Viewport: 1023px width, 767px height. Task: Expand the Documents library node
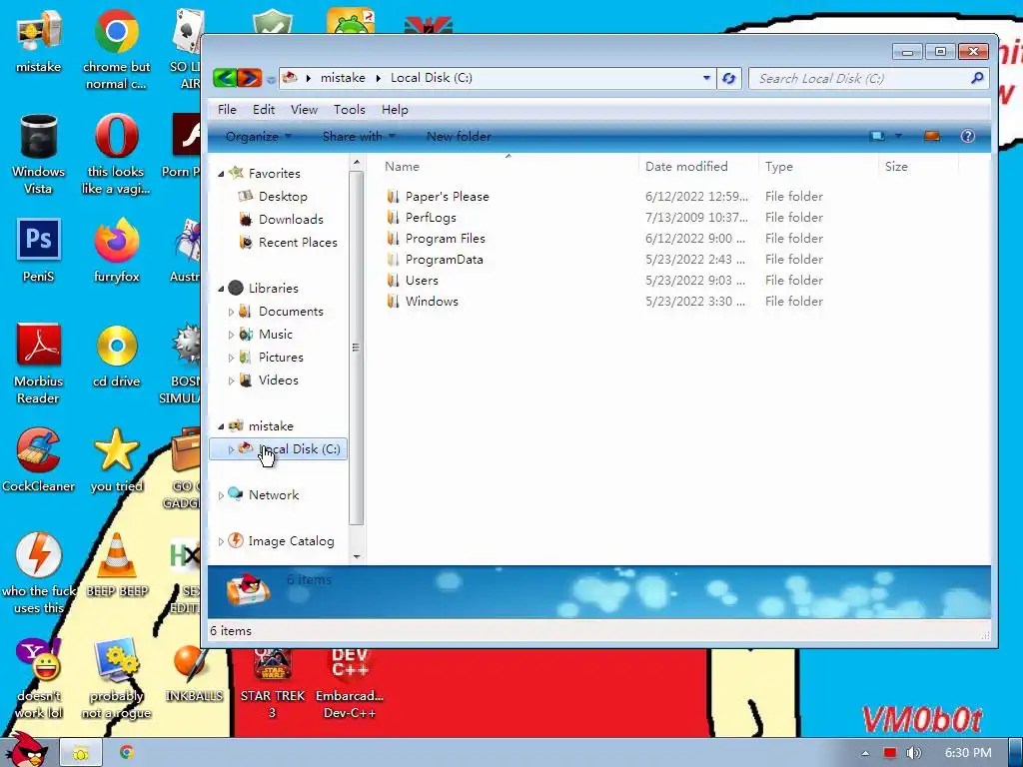coord(231,312)
